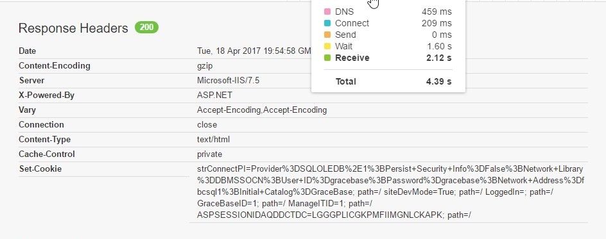Image resolution: width=606 pixels, height=239 pixels.
Task: Click the Cache-Control private value
Action: coord(209,154)
